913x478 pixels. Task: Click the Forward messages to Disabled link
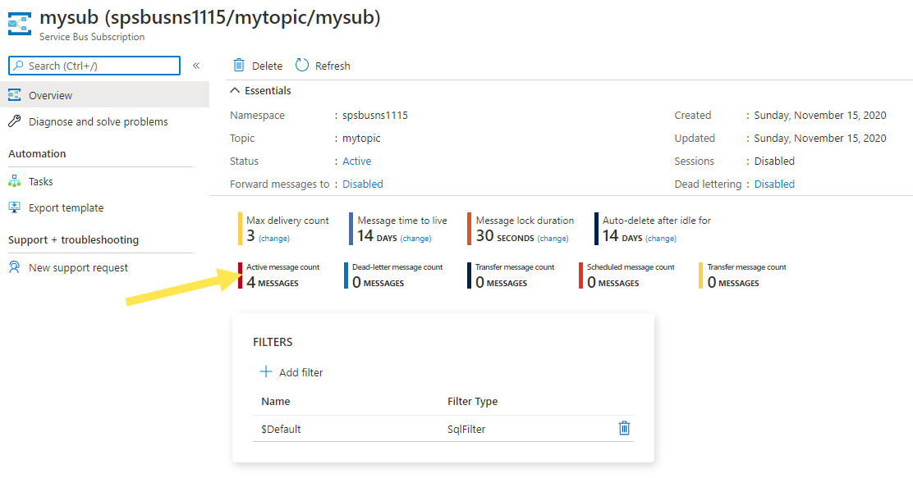point(363,184)
